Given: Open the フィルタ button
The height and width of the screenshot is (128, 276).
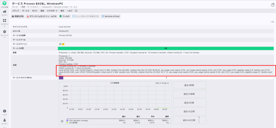Looking at the screenshot, I should click(x=64, y=16).
